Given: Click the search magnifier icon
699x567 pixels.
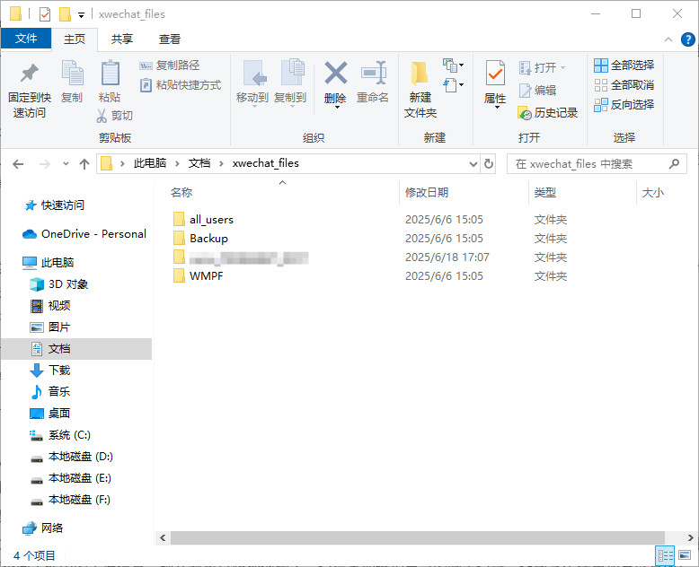Looking at the screenshot, I should point(674,164).
